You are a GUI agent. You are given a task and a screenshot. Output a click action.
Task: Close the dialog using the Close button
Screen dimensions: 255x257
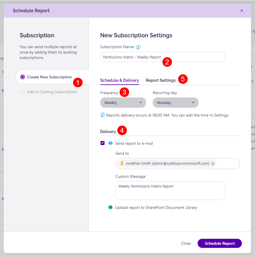click(186, 243)
